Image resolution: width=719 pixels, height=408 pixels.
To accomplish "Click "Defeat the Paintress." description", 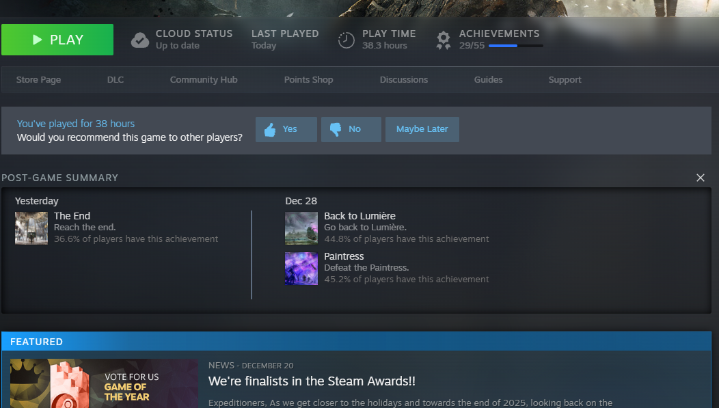I will [x=366, y=268].
